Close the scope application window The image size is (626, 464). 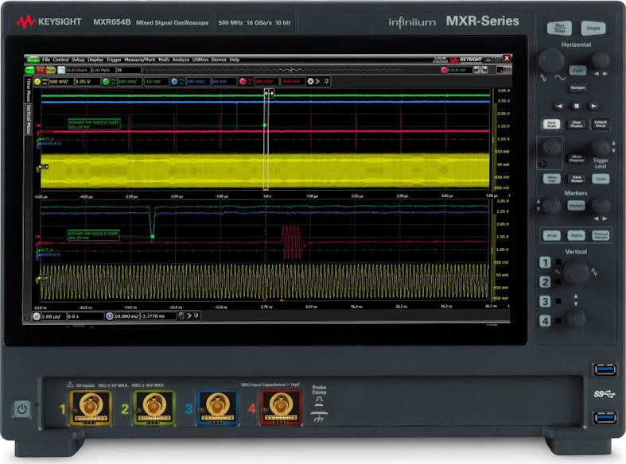click(x=507, y=58)
